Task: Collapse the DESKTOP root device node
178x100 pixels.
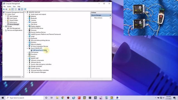Action: 25,12
